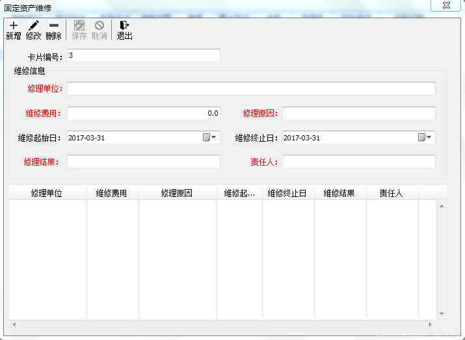
Task: Close the 固定资产维修 window
Action: [447, 5]
